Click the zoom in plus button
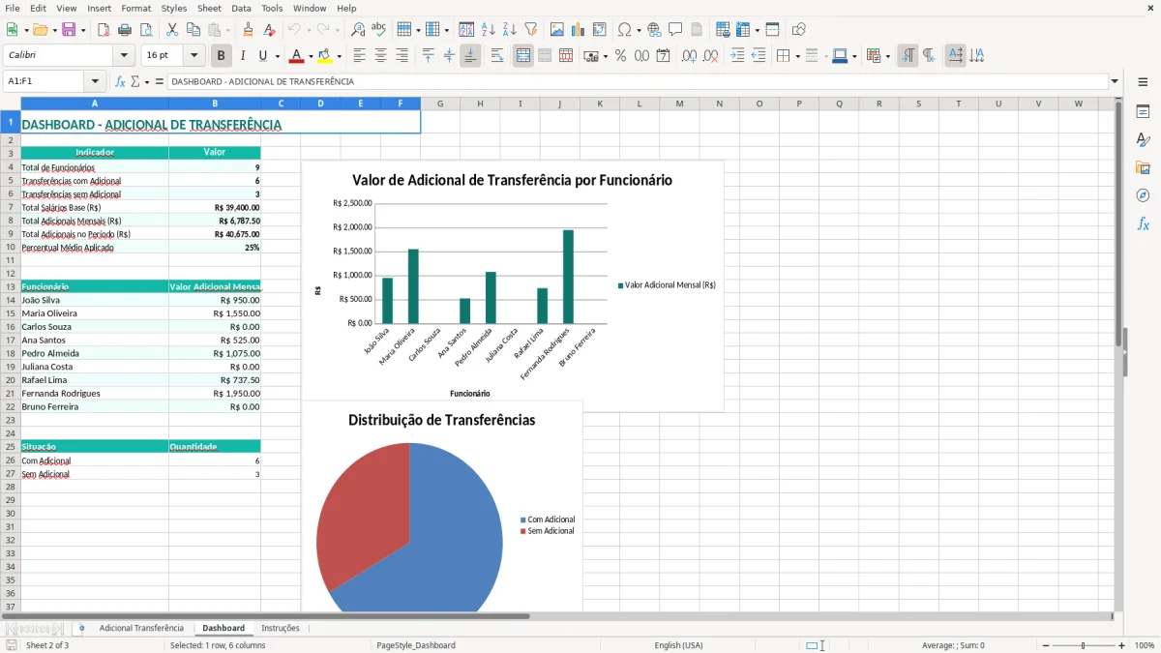This screenshot has width=1161, height=653. point(1122,645)
